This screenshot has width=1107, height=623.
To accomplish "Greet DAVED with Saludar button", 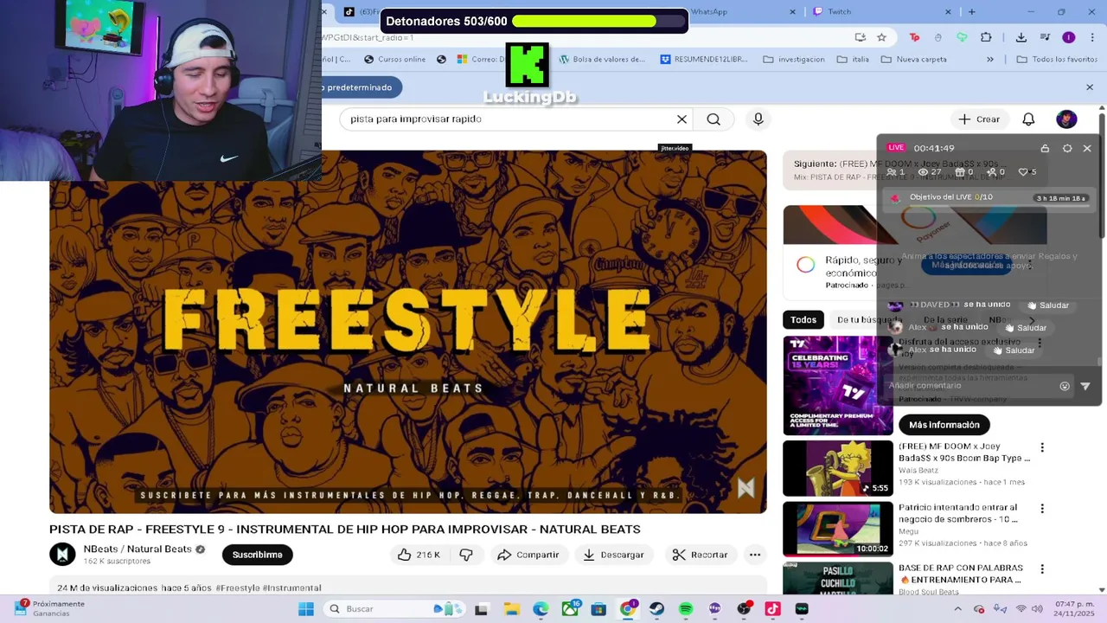I will pyautogui.click(x=1048, y=305).
